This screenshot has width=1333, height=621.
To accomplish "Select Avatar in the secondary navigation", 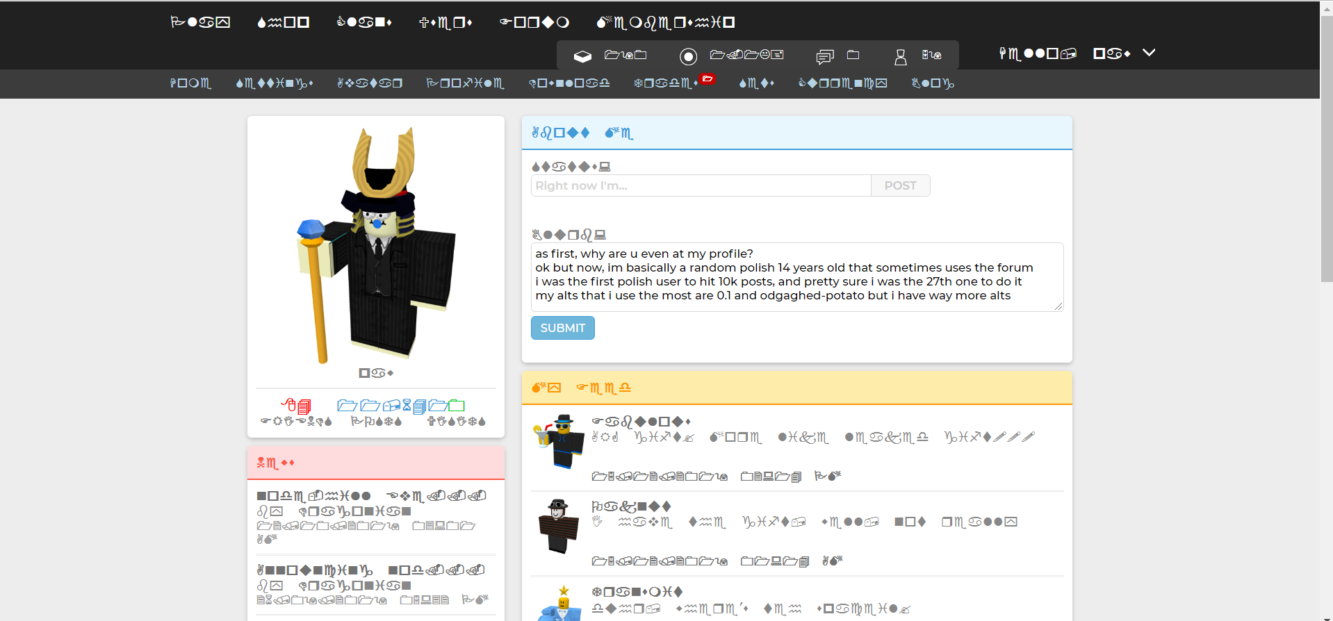I will (370, 83).
